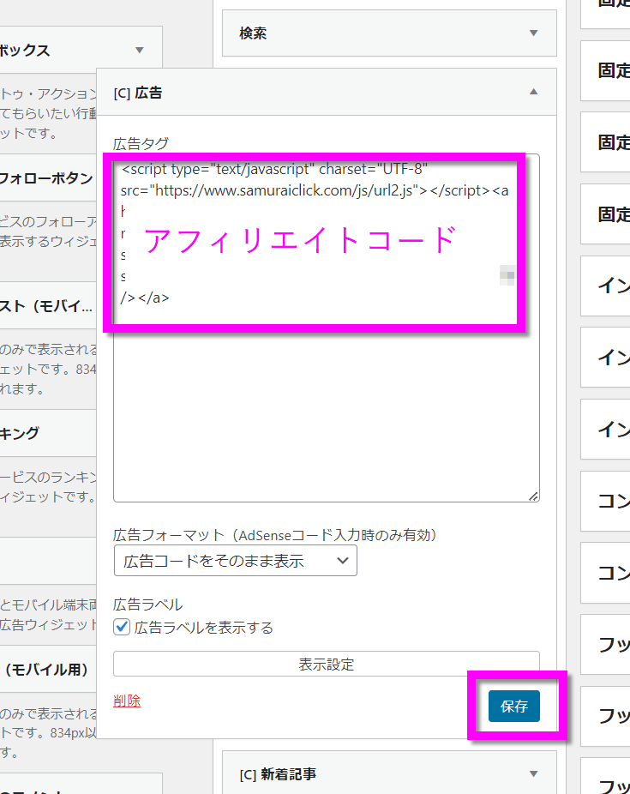Open the topmost イン widget area panel

[x=612, y=286]
